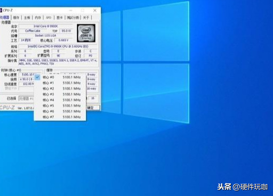Click the checkmark next to 核心 #0
The width and height of the screenshot is (273, 196).
pos(37,77)
